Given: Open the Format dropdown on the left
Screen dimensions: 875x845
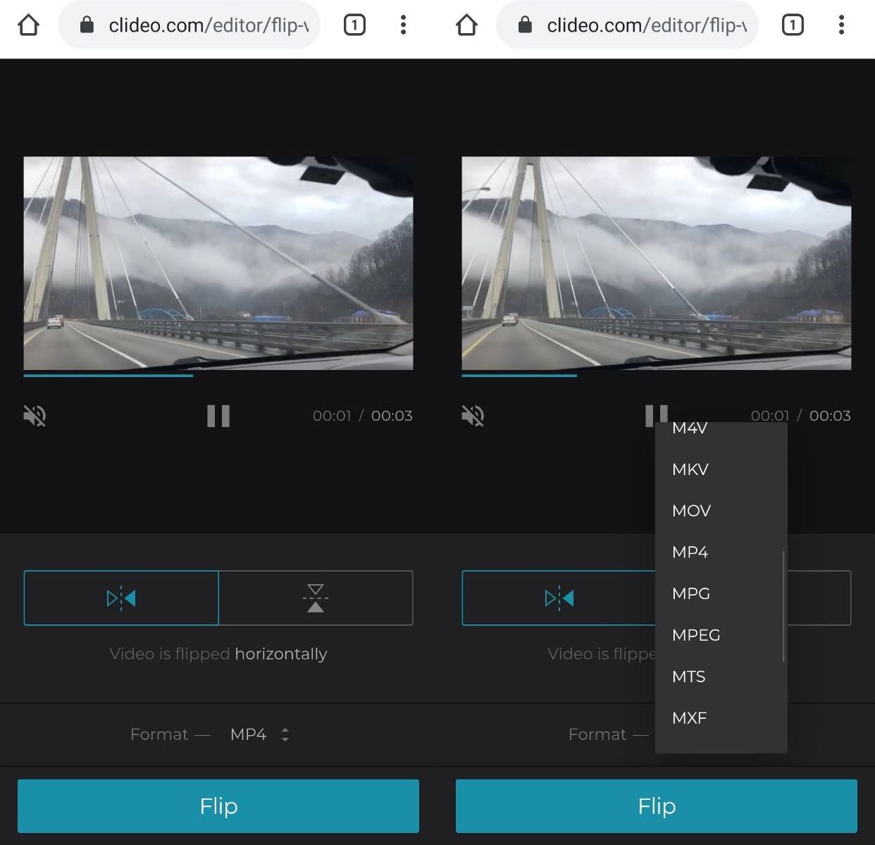Looking at the screenshot, I should click(248, 734).
